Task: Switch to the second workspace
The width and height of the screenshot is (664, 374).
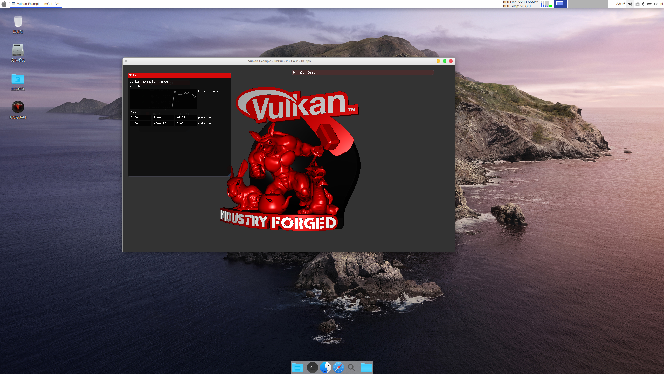Action: tap(574, 4)
